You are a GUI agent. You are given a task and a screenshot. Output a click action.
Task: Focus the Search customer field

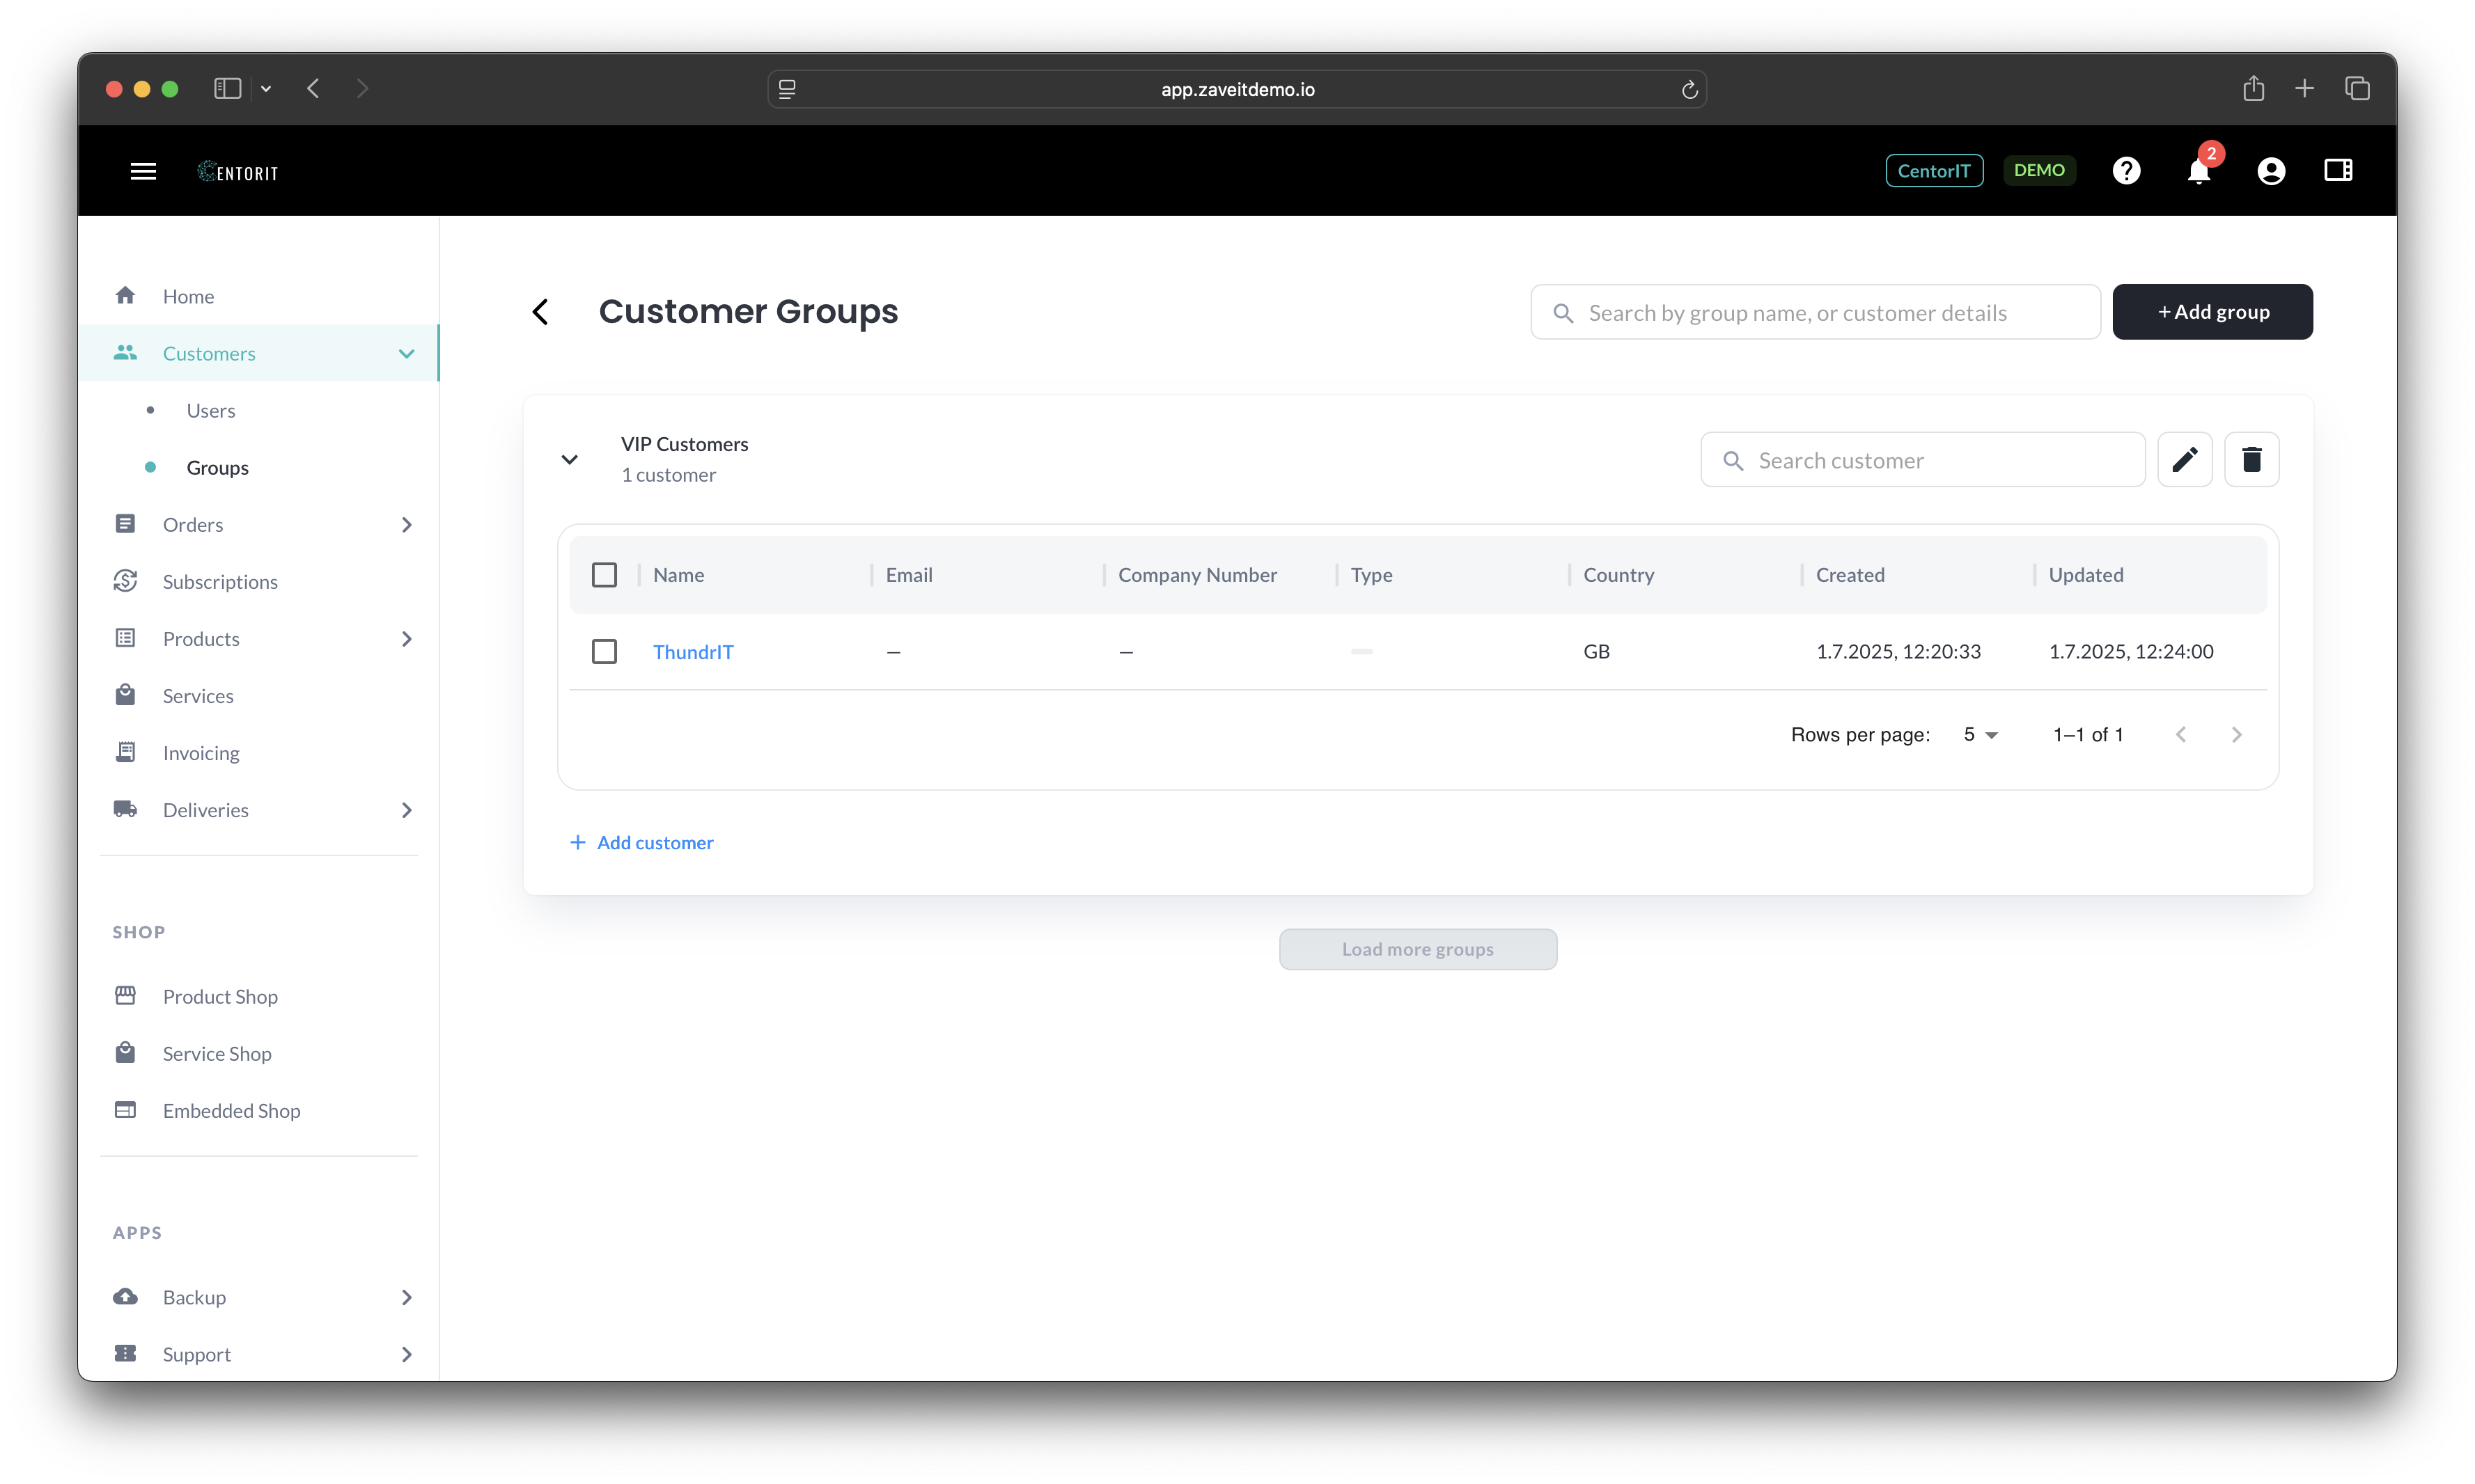coord(1941,460)
